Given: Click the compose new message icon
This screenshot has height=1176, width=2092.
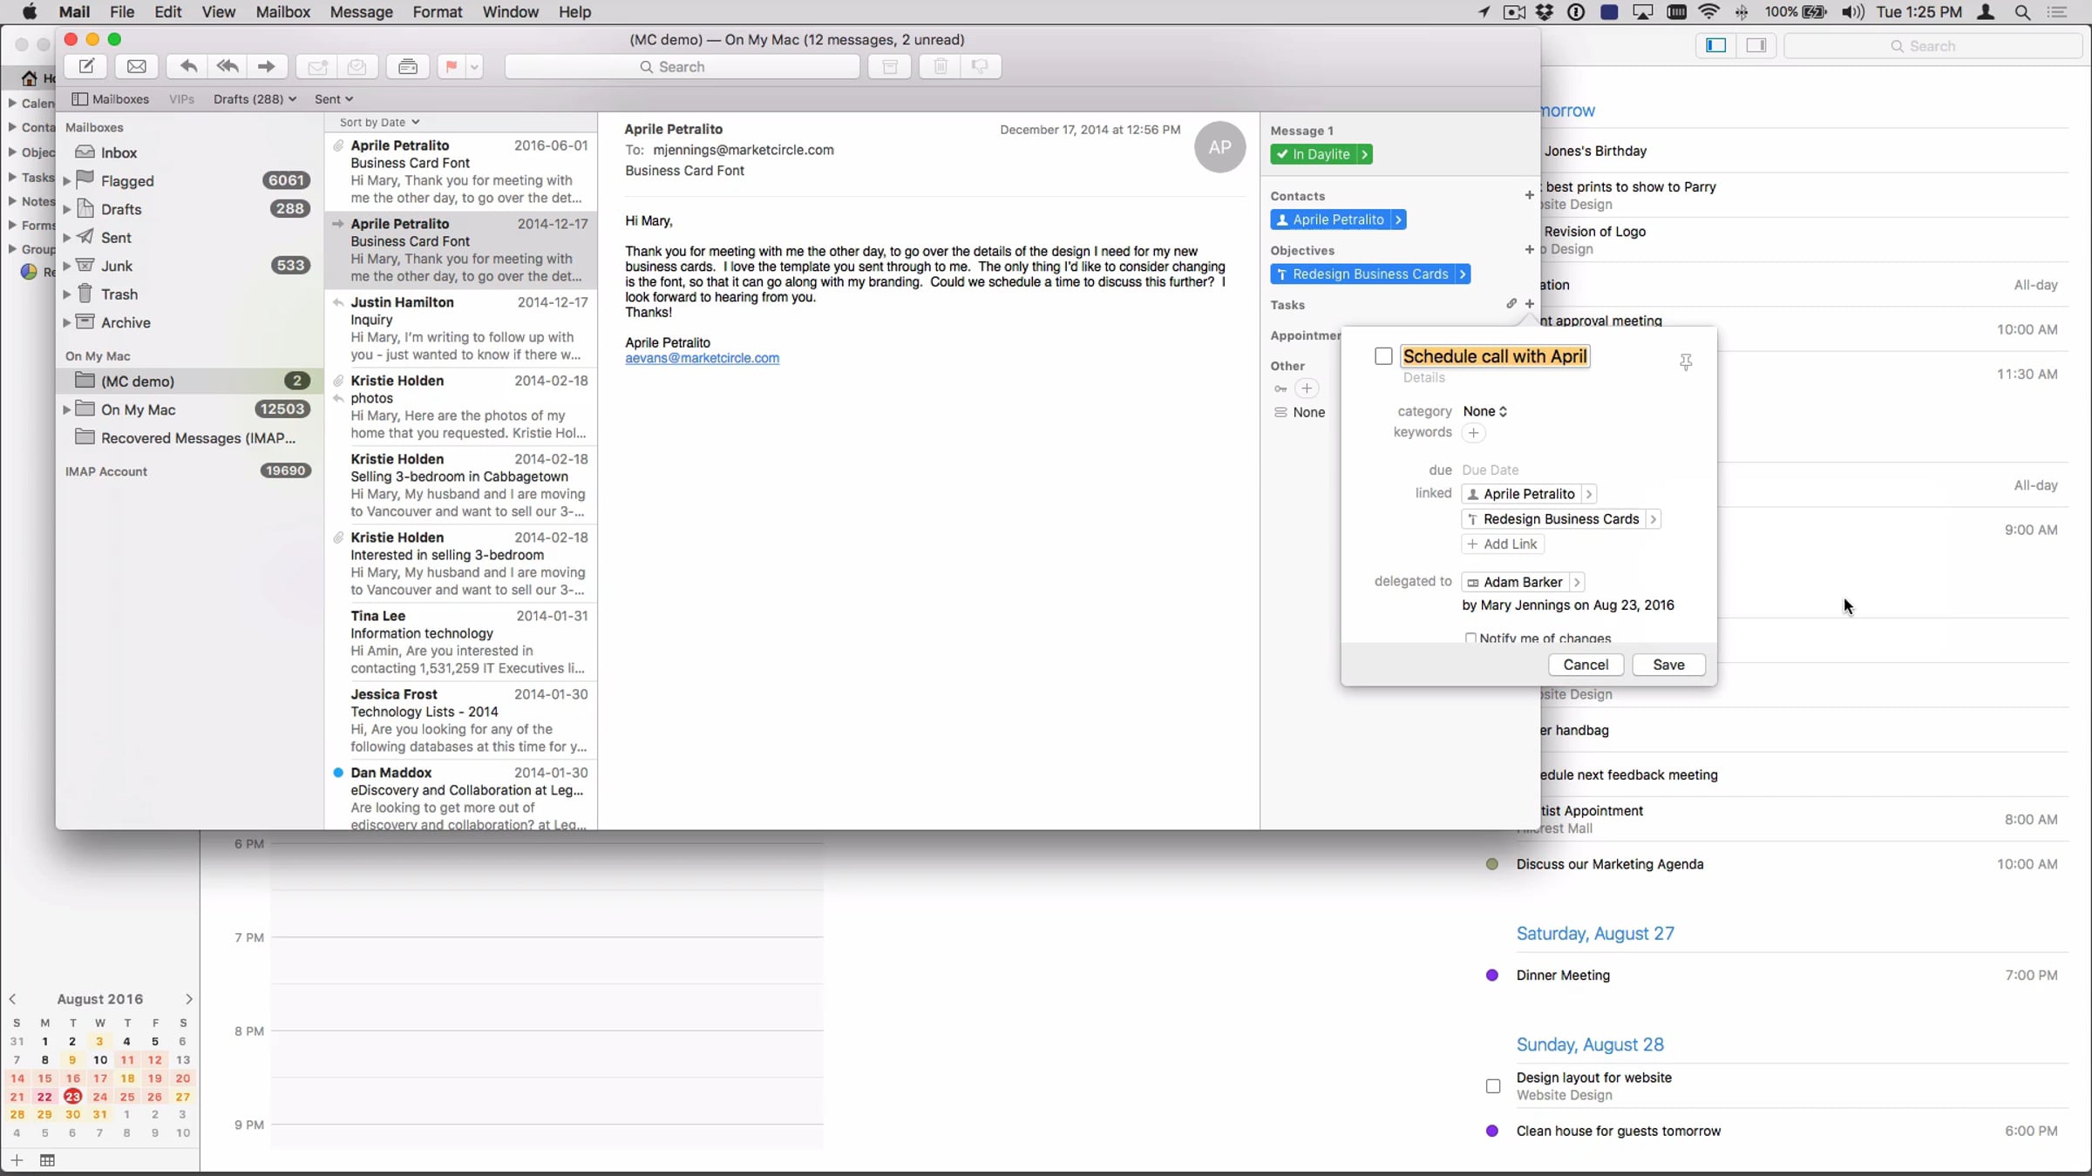Looking at the screenshot, I should point(86,66).
